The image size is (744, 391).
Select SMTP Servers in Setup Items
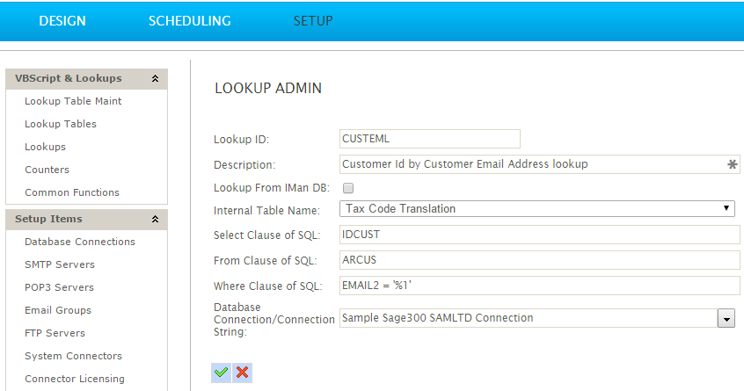coord(60,264)
